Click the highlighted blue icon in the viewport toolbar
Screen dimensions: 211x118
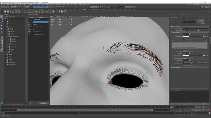pyautogui.click(x=83, y=16)
